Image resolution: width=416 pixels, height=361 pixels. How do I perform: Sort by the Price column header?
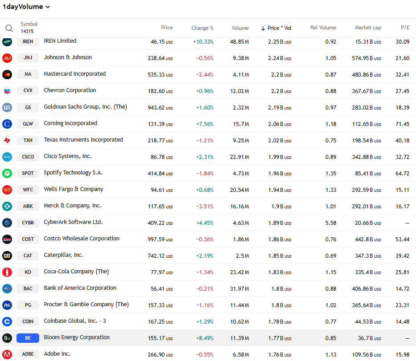click(x=167, y=28)
